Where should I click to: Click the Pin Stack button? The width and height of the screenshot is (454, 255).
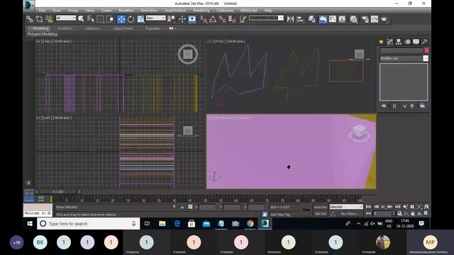(383, 106)
